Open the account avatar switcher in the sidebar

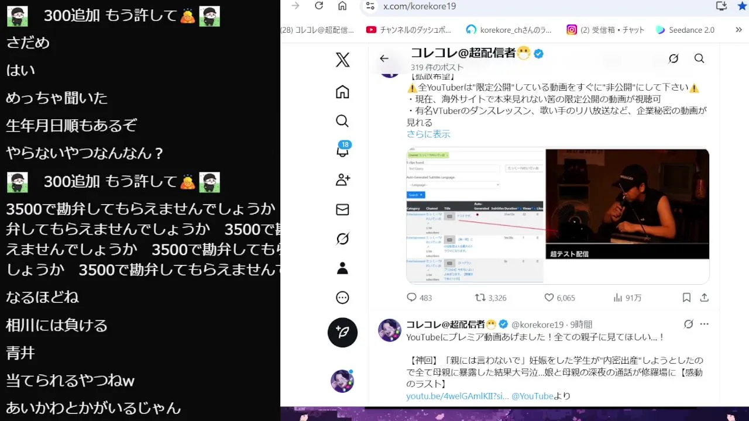343,381
